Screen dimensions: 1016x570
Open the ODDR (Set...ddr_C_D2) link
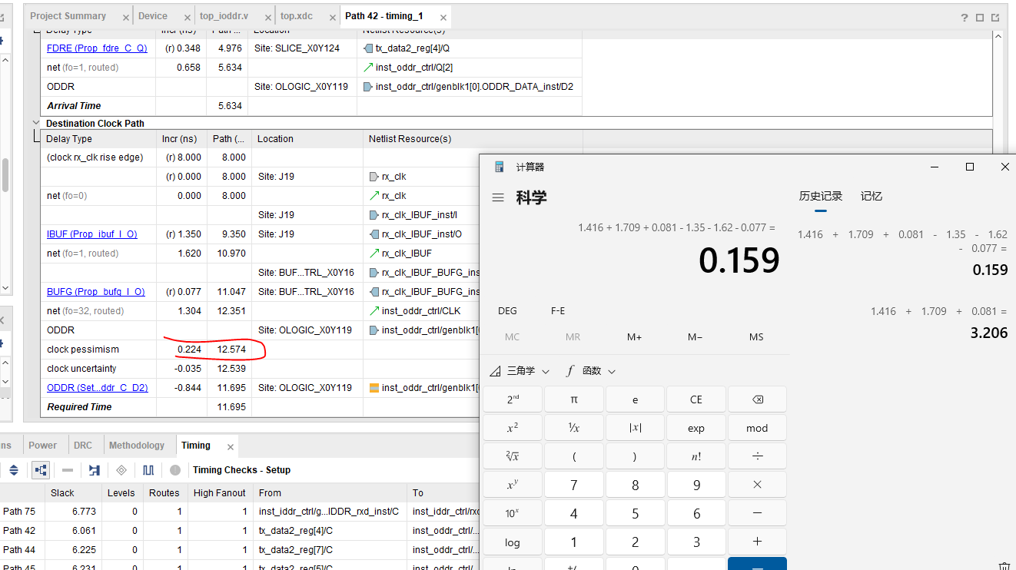98,388
